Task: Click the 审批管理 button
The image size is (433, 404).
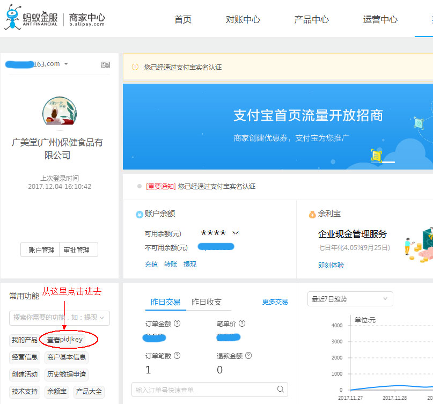Action: [78, 249]
